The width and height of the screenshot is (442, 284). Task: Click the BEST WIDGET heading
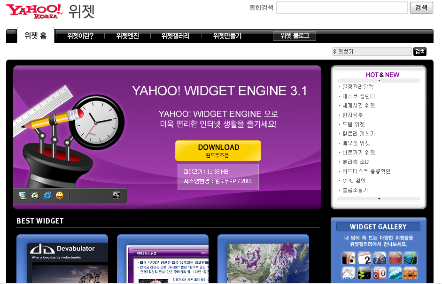click(x=40, y=221)
